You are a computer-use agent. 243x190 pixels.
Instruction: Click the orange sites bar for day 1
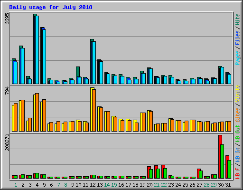[16, 117]
